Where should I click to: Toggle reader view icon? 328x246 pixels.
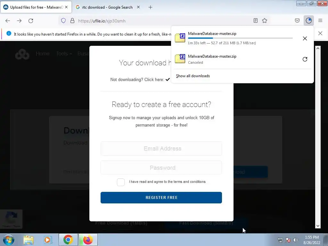pyautogui.click(x=255, y=20)
